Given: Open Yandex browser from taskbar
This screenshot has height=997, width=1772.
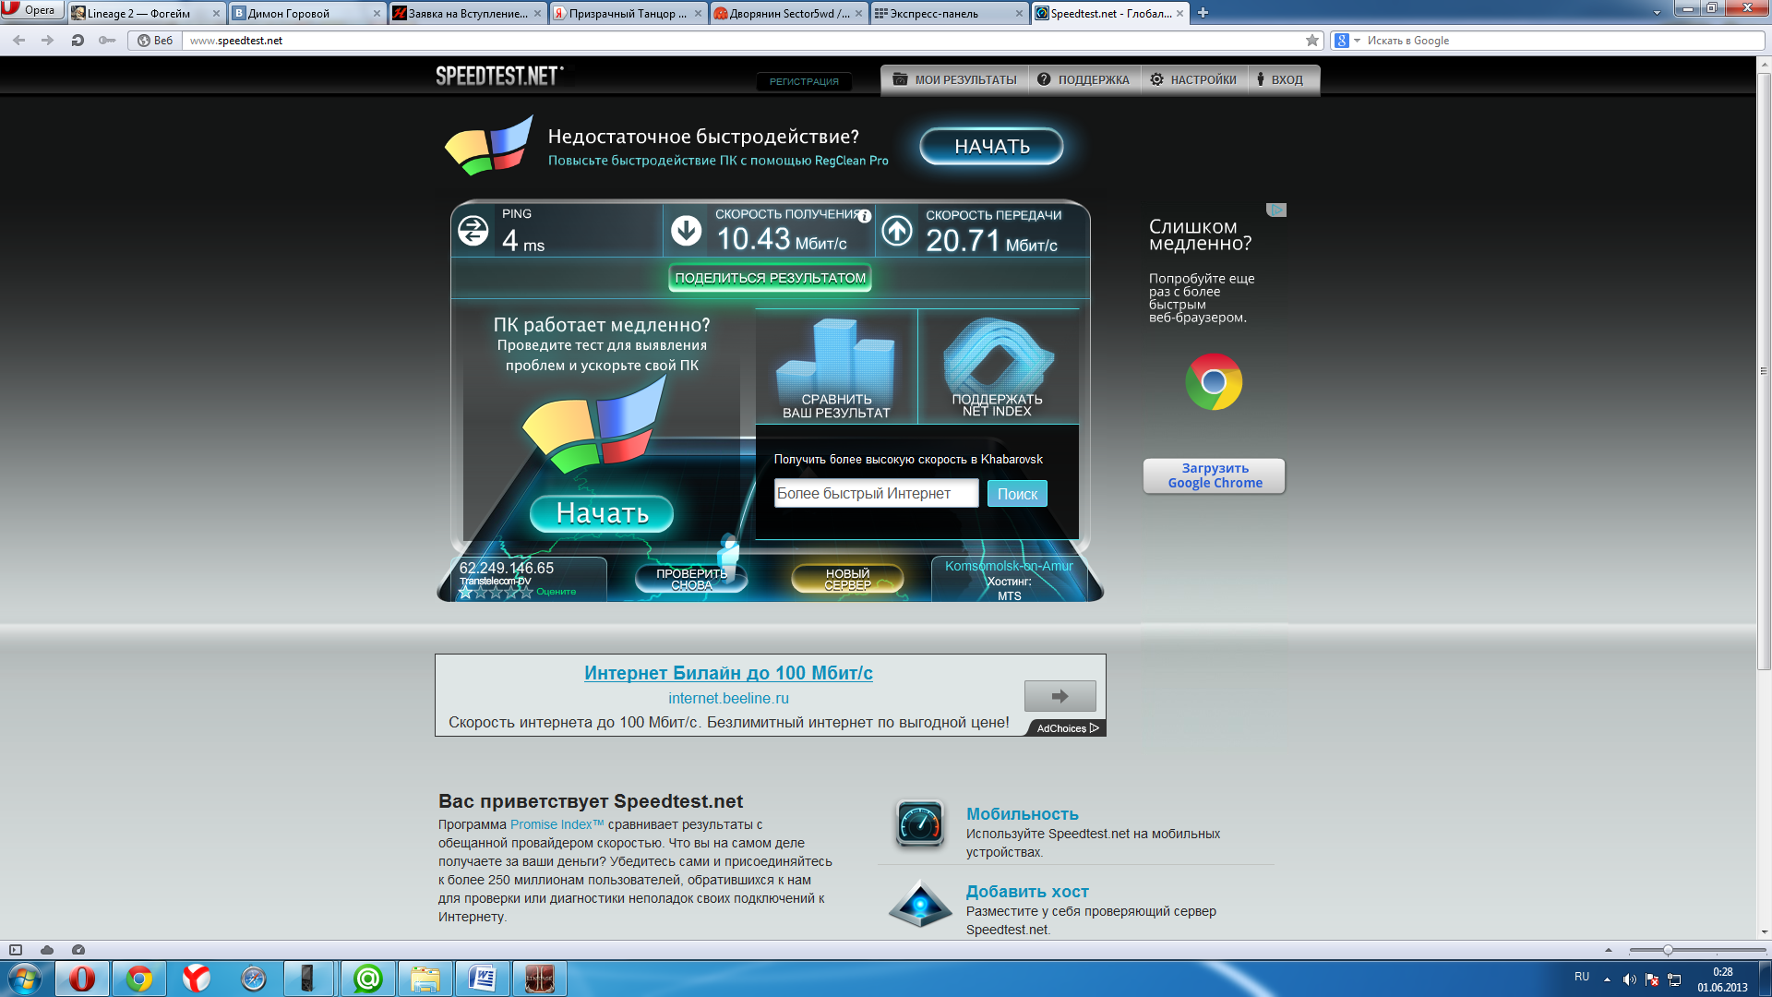Looking at the screenshot, I should coord(196,979).
